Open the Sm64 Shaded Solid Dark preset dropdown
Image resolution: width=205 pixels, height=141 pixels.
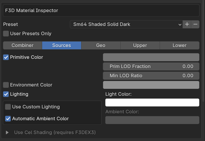(126, 24)
